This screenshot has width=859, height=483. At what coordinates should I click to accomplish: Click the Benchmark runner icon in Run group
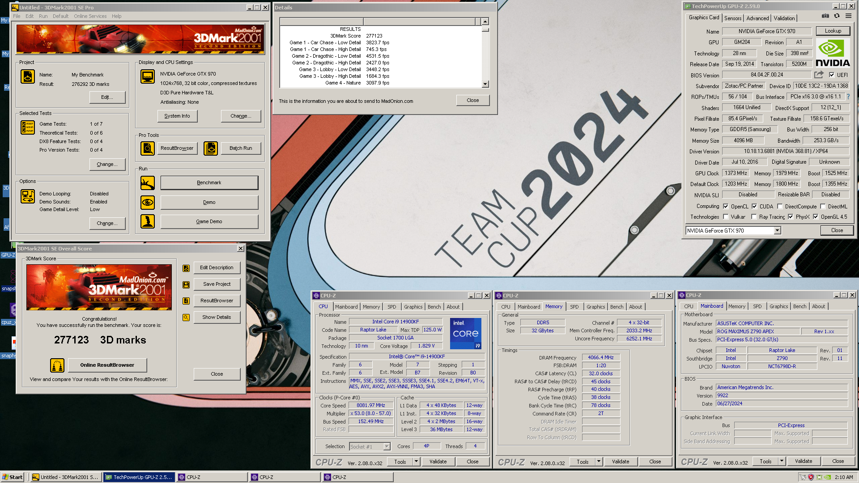pyautogui.click(x=148, y=183)
